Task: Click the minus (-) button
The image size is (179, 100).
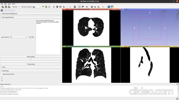Action: [x=31, y=62]
